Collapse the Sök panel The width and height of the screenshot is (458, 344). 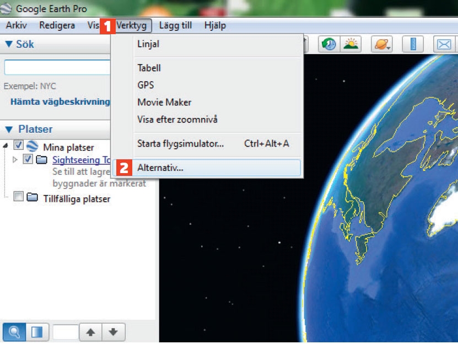click(x=9, y=45)
